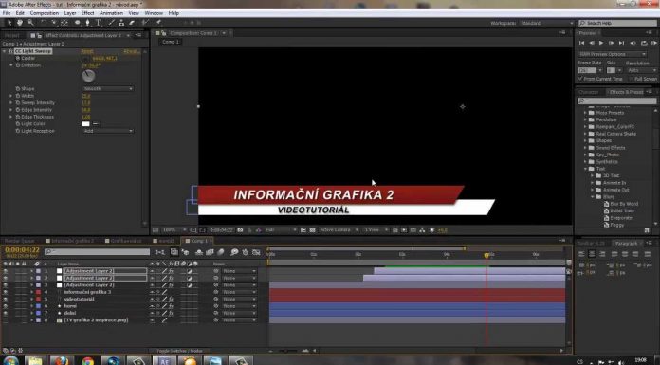Screen dimensions: 660x365
Task: Expand the Edge Thickness property
Action: pyautogui.click(x=11, y=117)
